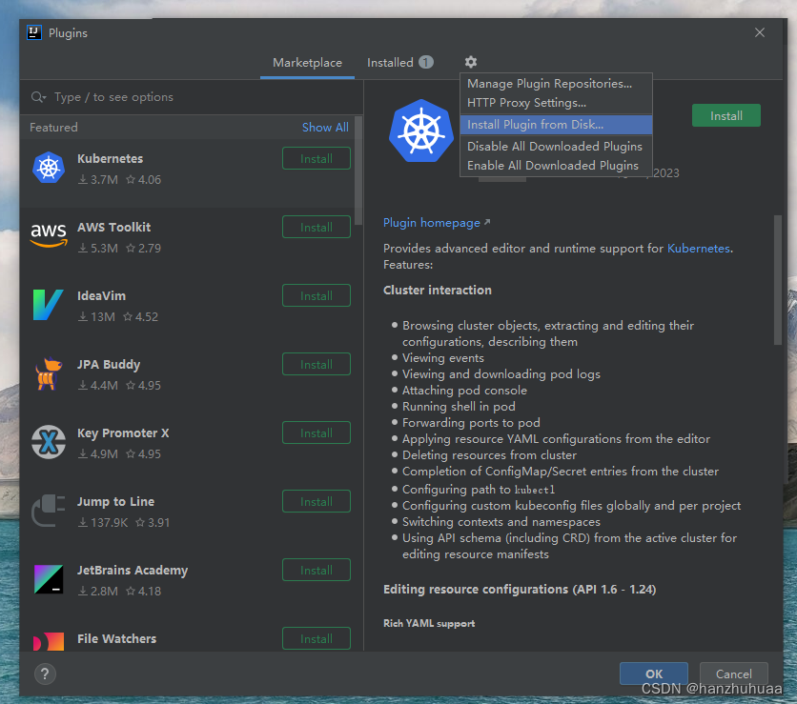
Task: Switch to the Installed tab
Action: pos(400,63)
